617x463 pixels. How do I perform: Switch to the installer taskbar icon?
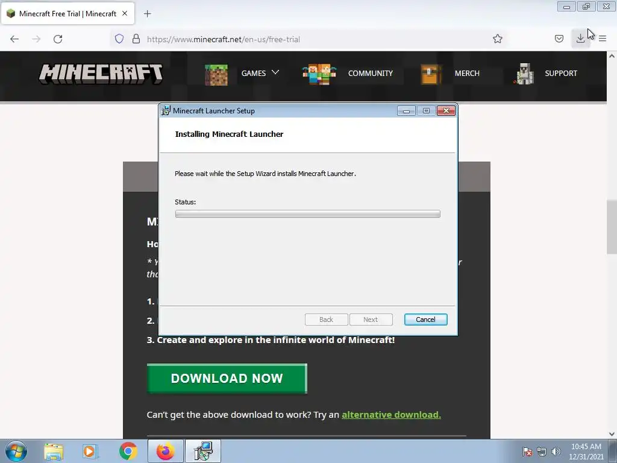pos(203,451)
